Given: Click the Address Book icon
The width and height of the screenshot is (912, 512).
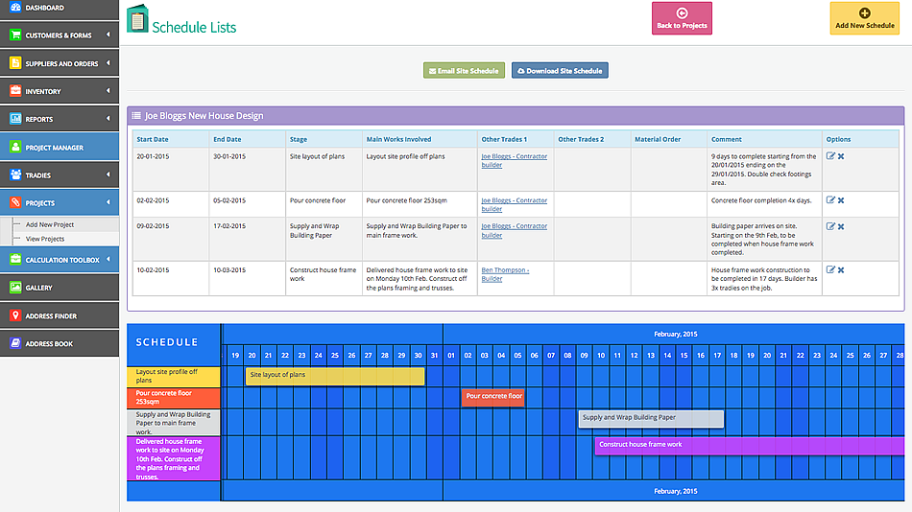Looking at the screenshot, I should click(15, 343).
